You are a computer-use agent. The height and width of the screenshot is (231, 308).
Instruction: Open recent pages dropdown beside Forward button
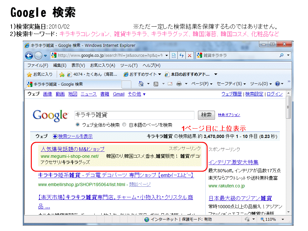coord(45,56)
